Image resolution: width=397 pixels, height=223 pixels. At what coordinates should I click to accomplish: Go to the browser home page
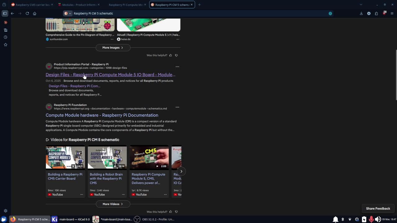(34, 13)
